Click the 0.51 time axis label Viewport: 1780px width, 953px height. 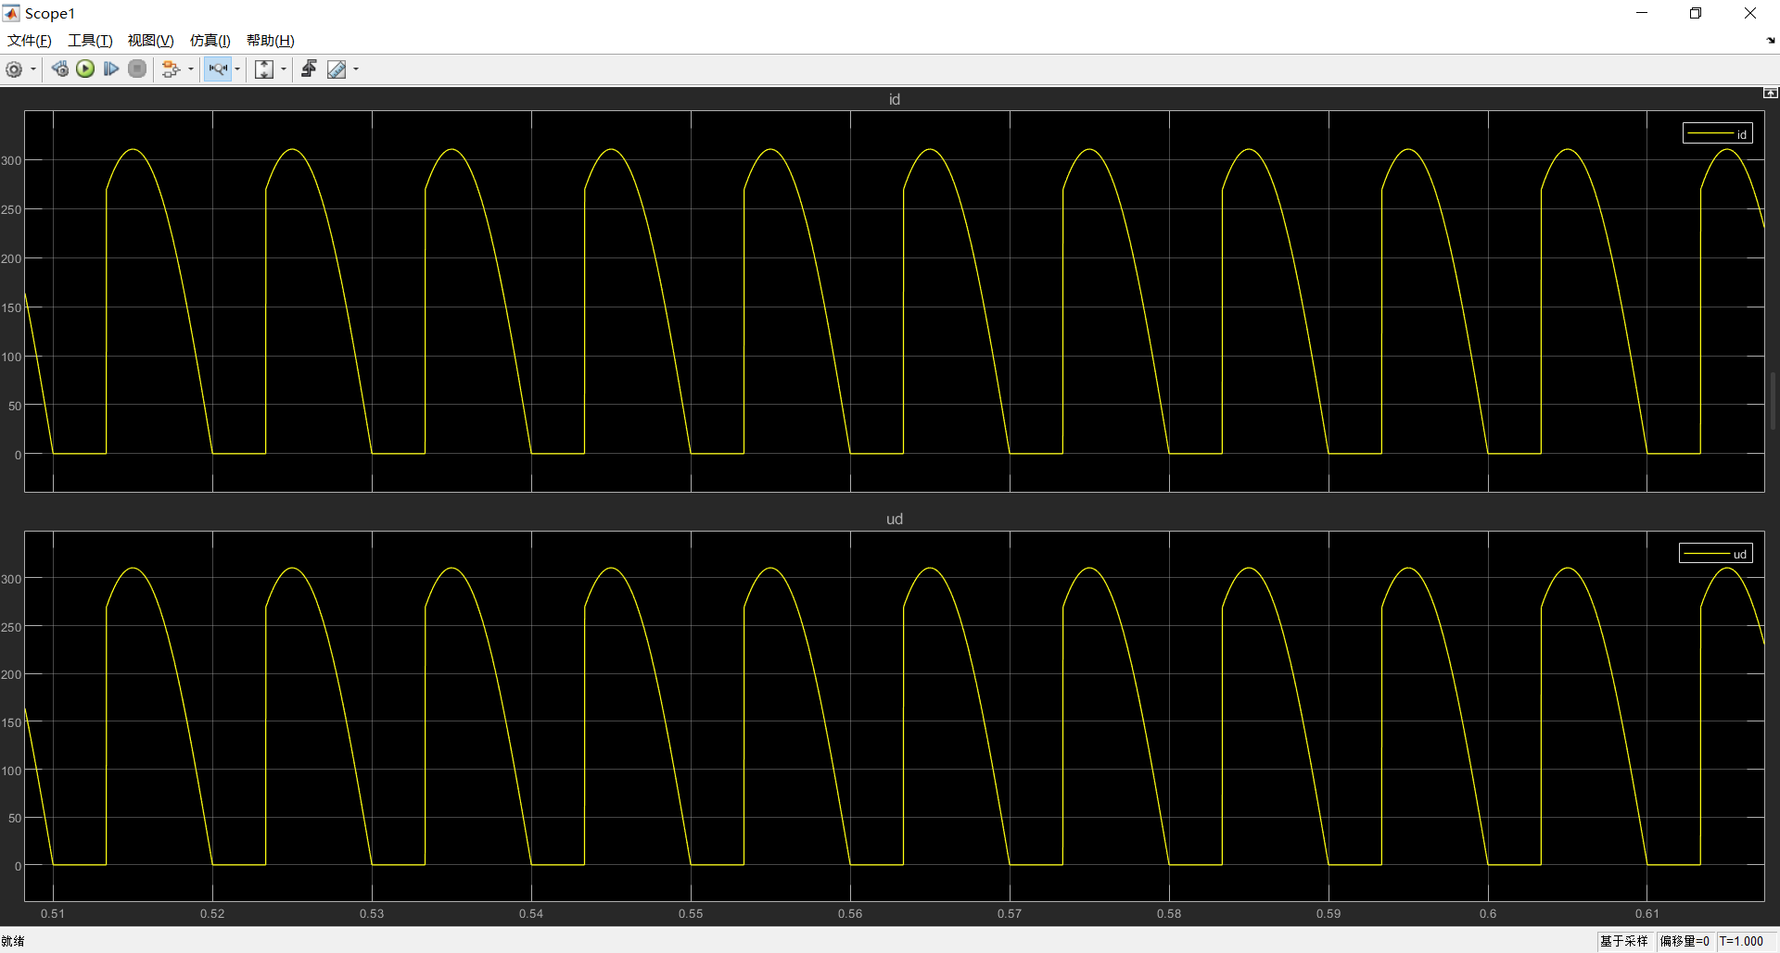tap(53, 913)
